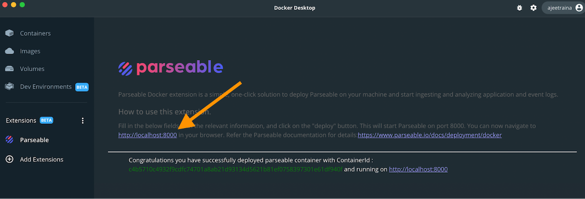Click the Add Extensions plus icon
This screenshot has height=199, width=585.
(9, 159)
